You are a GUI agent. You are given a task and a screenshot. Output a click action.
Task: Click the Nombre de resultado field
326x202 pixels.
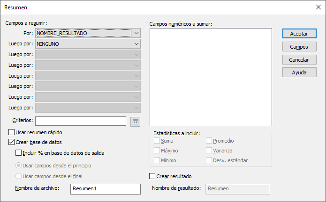point(238,188)
